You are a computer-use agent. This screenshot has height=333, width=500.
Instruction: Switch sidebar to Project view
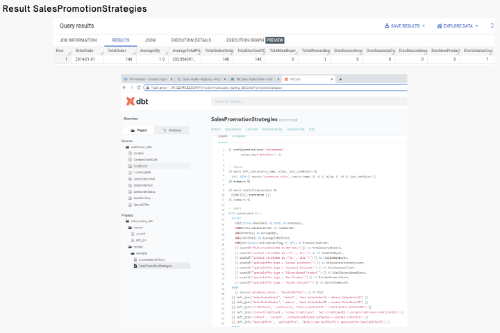pos(139,130)
